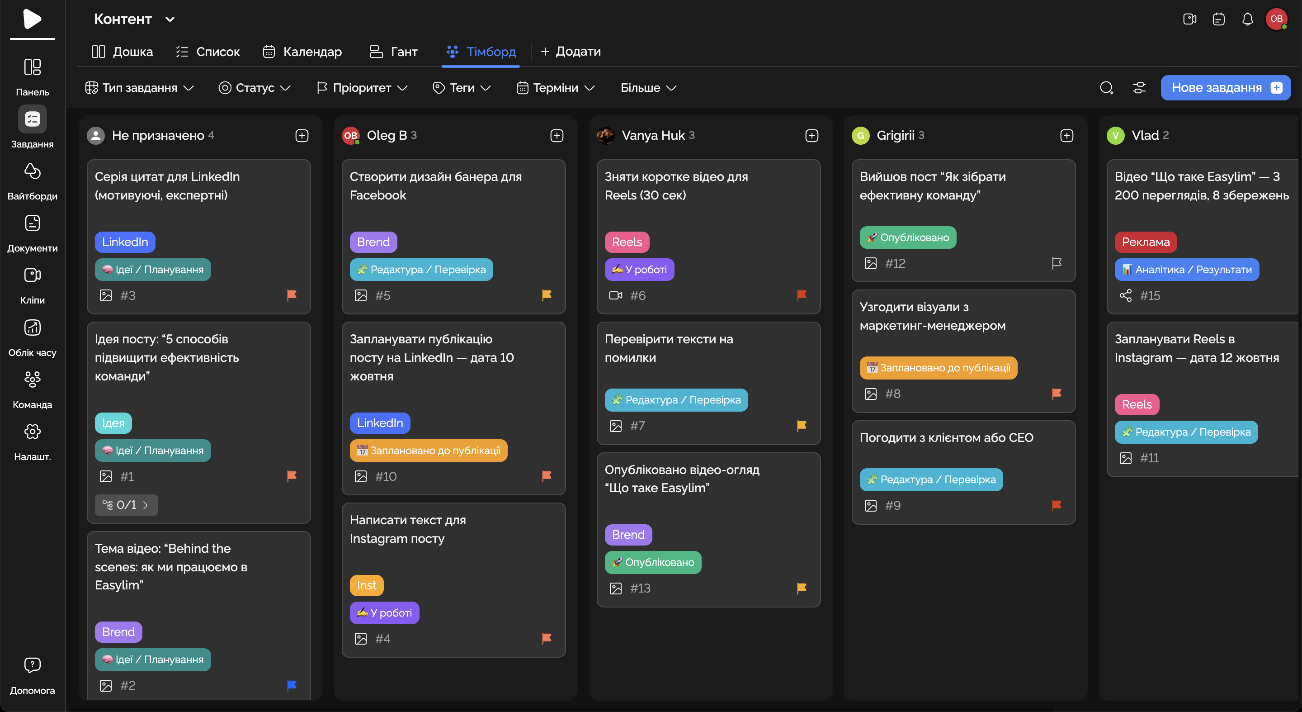Click the video camera icon in the top bar
Screen dimensions: 1302x712
1189,19
